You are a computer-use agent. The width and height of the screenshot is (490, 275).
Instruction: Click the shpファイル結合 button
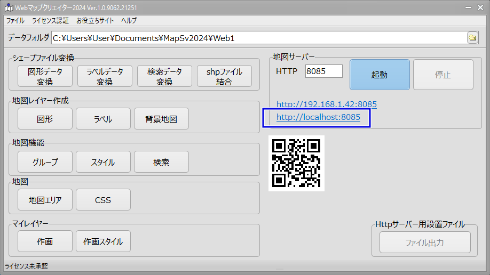224,76
